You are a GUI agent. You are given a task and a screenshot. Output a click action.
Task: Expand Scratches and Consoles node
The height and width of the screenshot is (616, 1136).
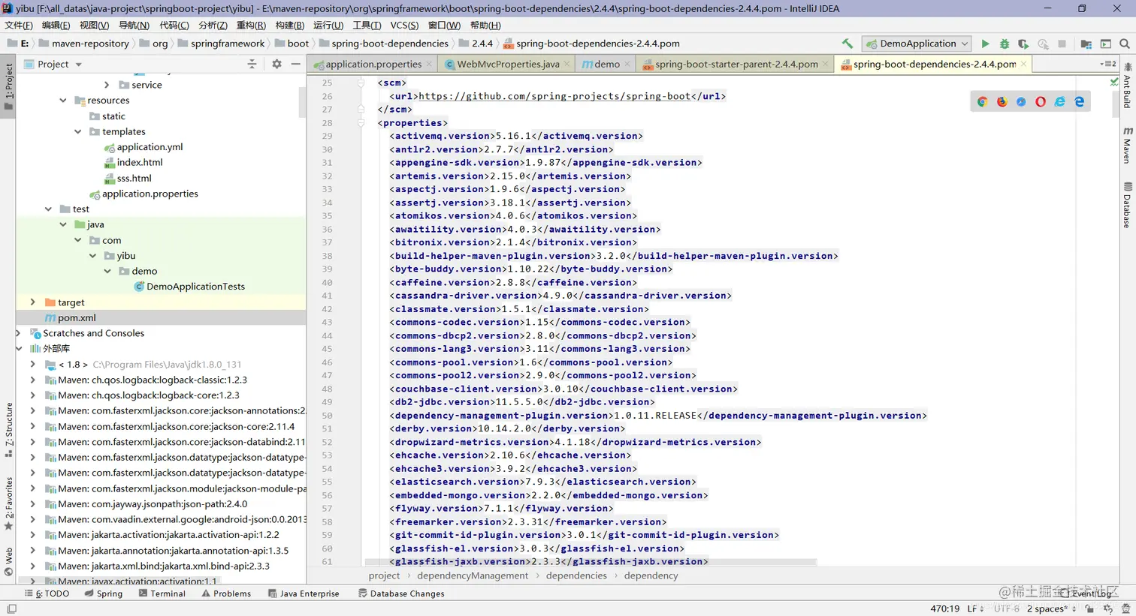[18, 332]
